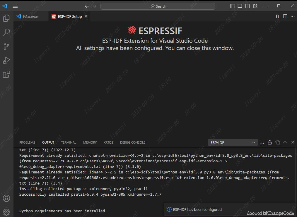Viewport: 297px width, 217px height.
Task: Click the notification info icon
Action: click(169, 210)
